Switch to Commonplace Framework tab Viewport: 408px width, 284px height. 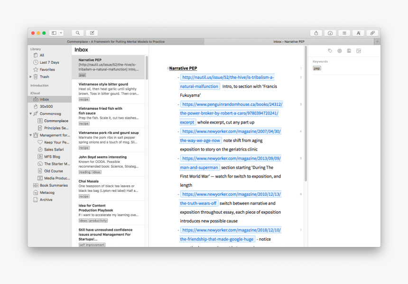[116, 41]
